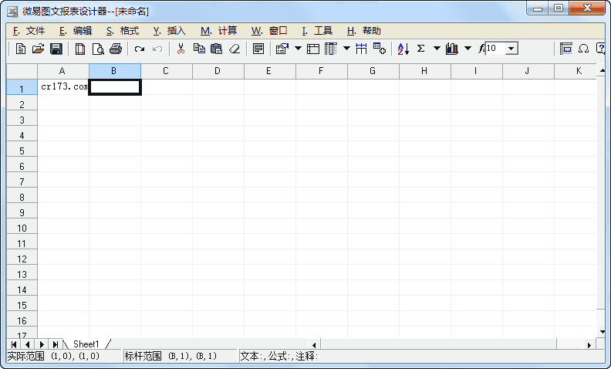Select the Eraser clear tool

[235, 49]
